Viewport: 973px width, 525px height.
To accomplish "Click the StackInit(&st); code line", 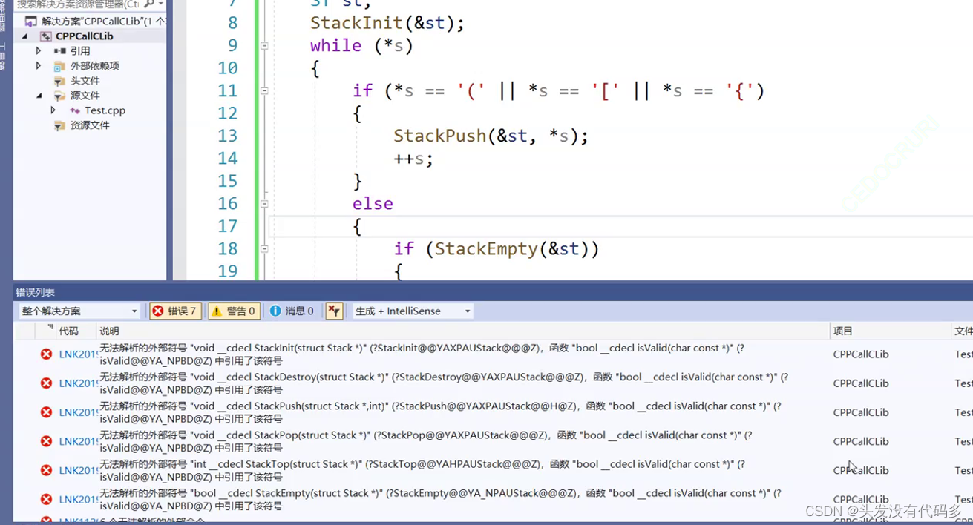I will pyautogui.click(x=387, y=23).
